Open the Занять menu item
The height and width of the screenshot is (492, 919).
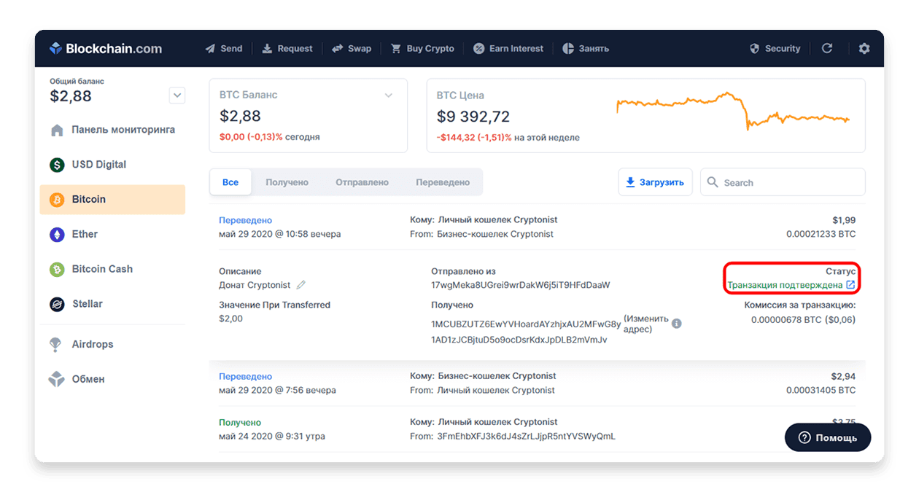coord(586,49)
